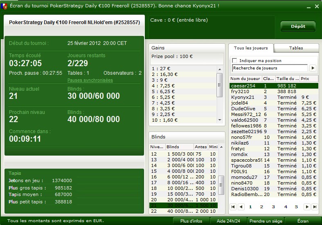This screenshot has height=225, width=322.
Task: Sort players by Cla... column
Action: 268,79
